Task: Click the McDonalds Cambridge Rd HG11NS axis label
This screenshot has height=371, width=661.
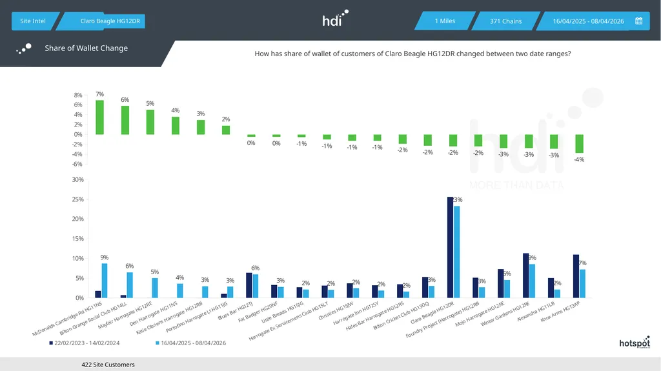Action: 67,319
